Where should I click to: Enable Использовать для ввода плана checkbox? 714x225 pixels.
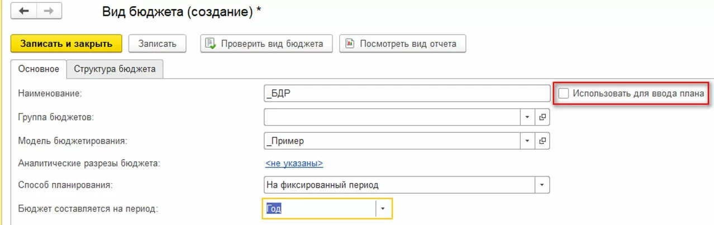[x=564, y=94]
